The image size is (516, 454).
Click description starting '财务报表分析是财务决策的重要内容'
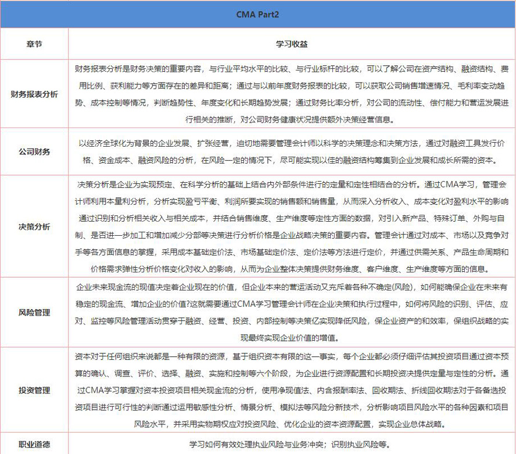coord(292,94)
